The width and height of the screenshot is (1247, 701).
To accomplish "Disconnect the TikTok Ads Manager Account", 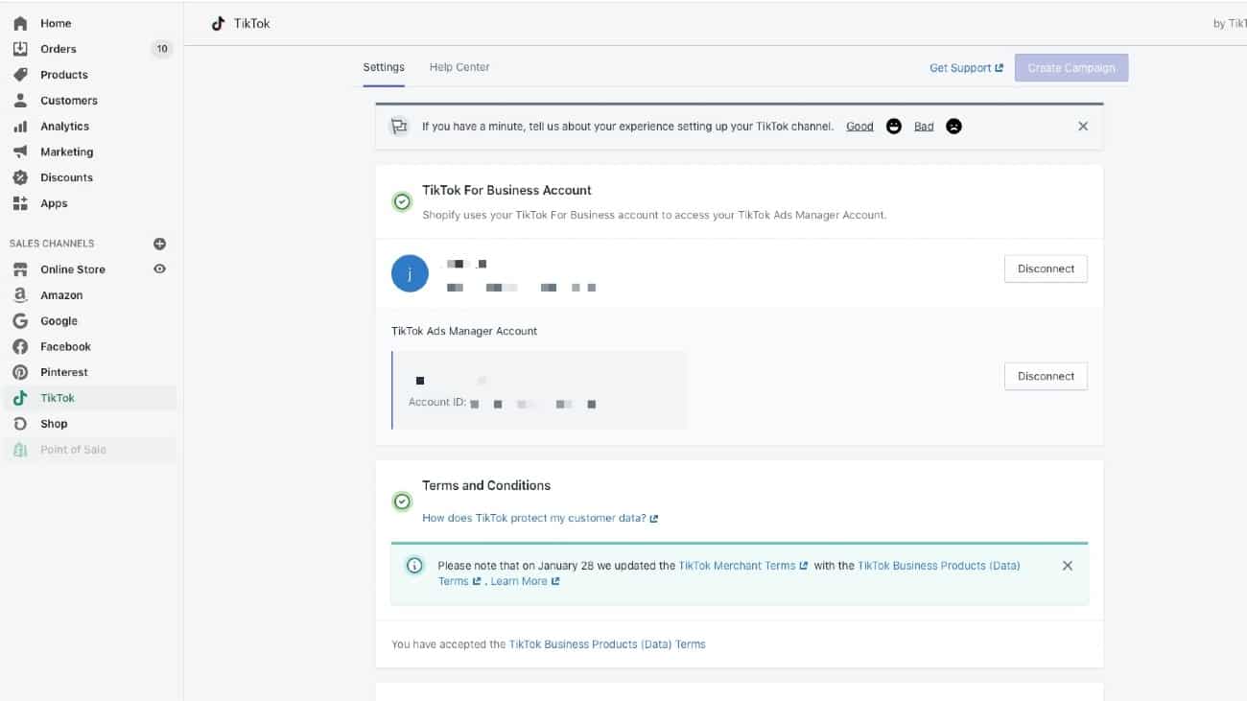I will 1046,376.
